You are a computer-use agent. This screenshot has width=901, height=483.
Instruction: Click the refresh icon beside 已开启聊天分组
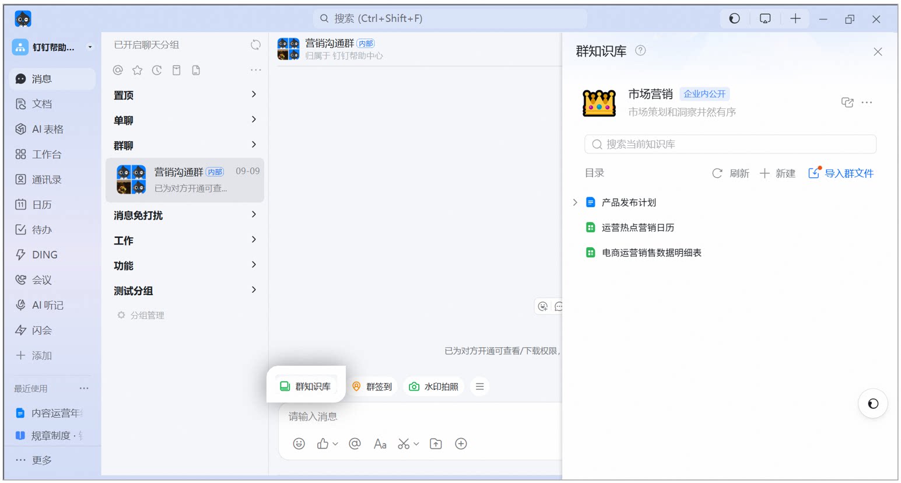(x=255, y=45)
